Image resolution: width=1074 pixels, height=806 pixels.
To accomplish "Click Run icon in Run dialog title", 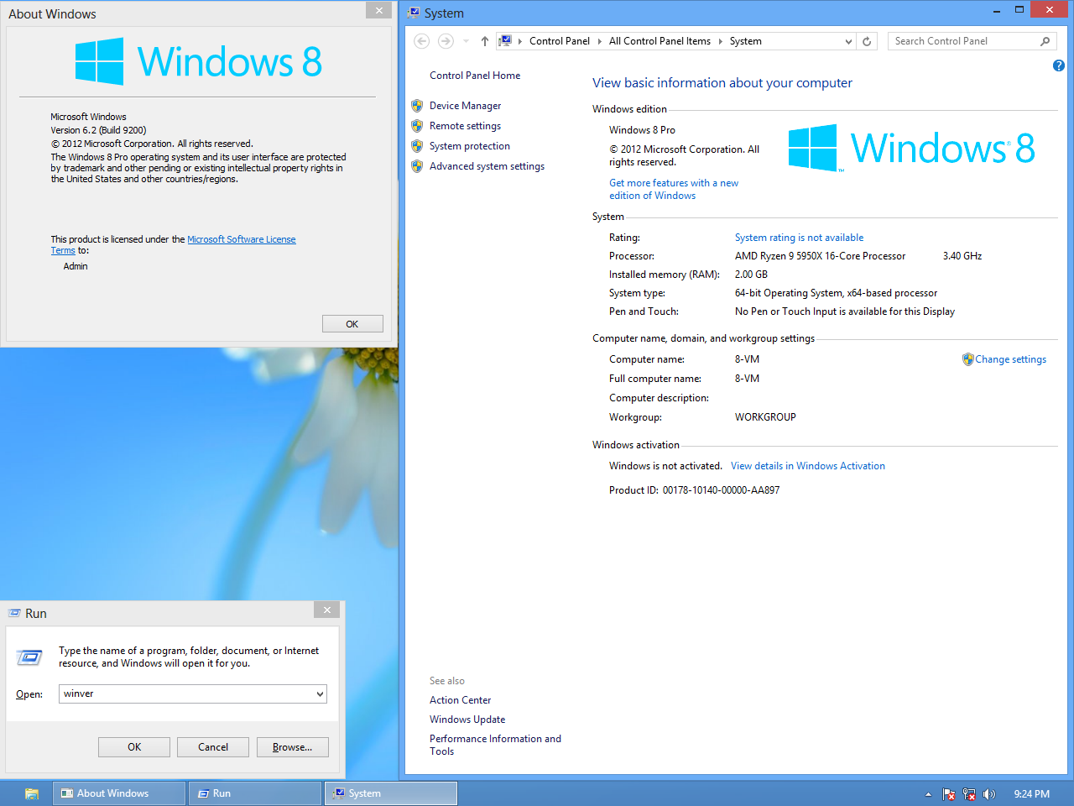I will coord(14,614).
